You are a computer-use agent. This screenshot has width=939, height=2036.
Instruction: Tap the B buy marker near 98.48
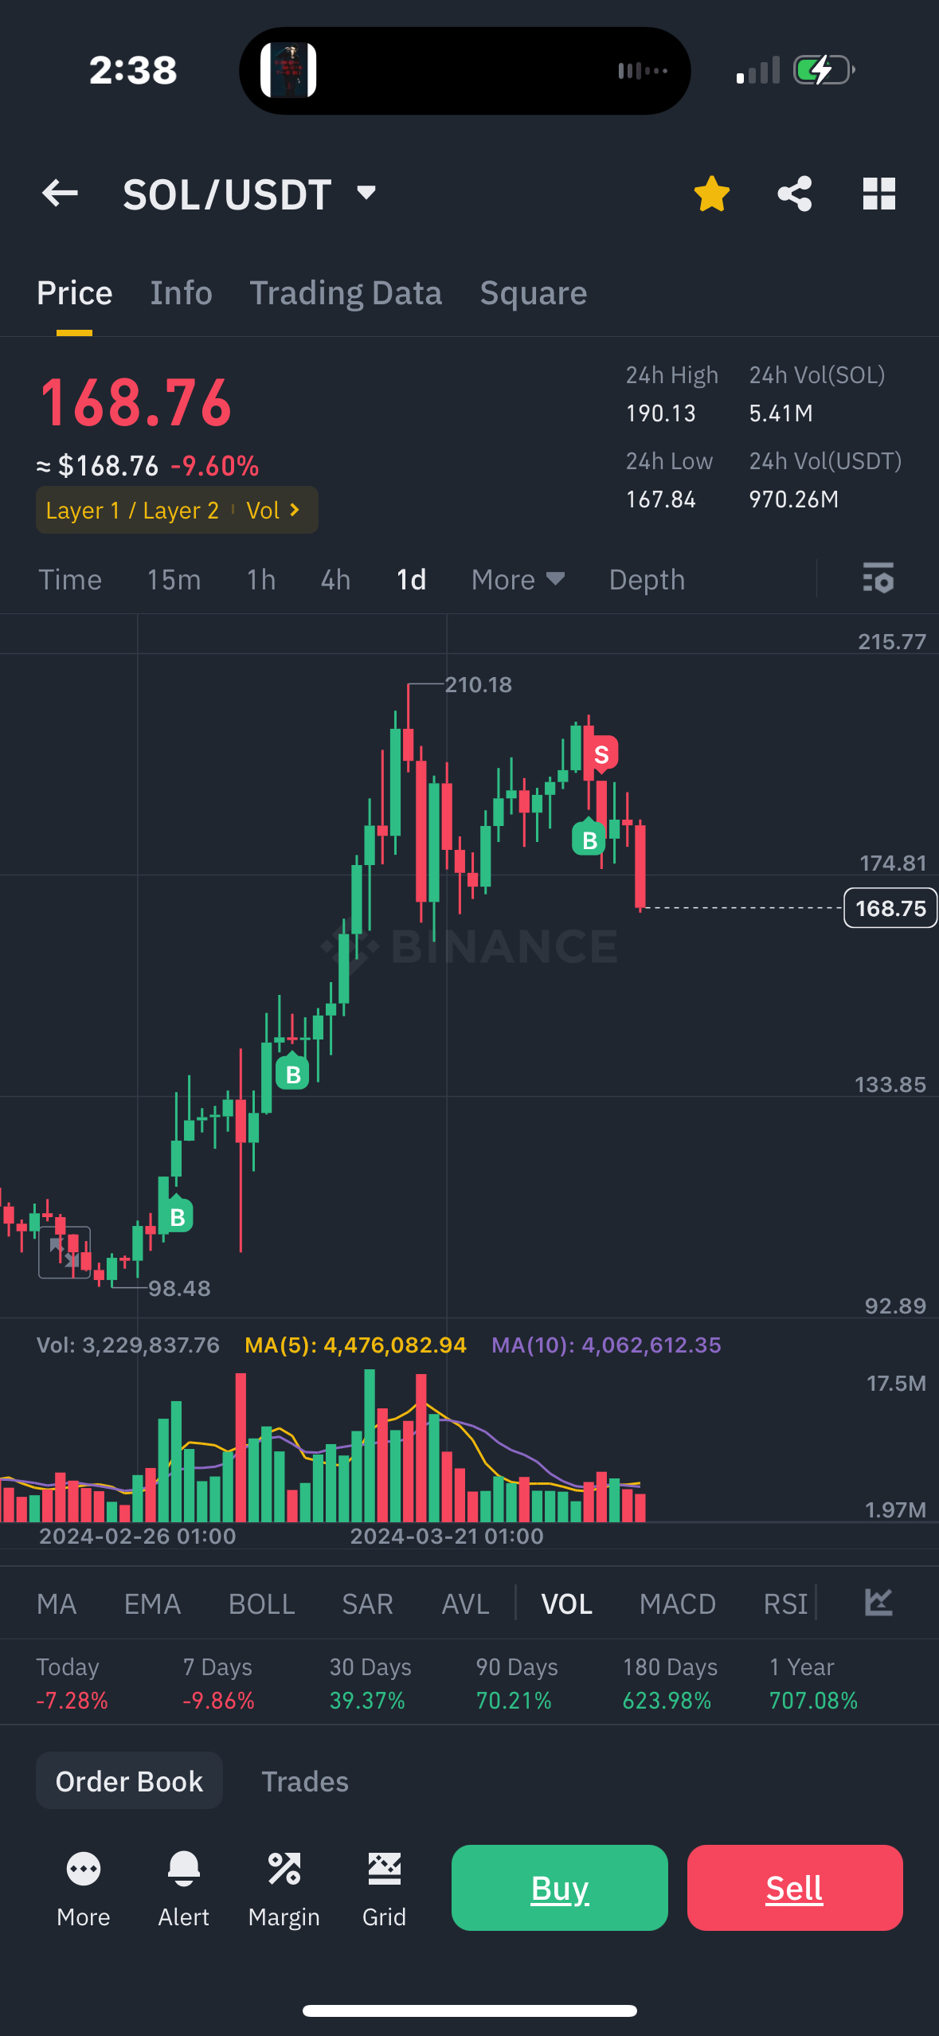tap(177, 1216)
